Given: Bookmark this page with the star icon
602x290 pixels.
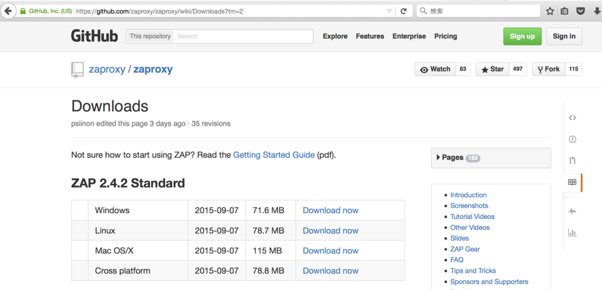Looking at the screenshot, I should (550, 11).
